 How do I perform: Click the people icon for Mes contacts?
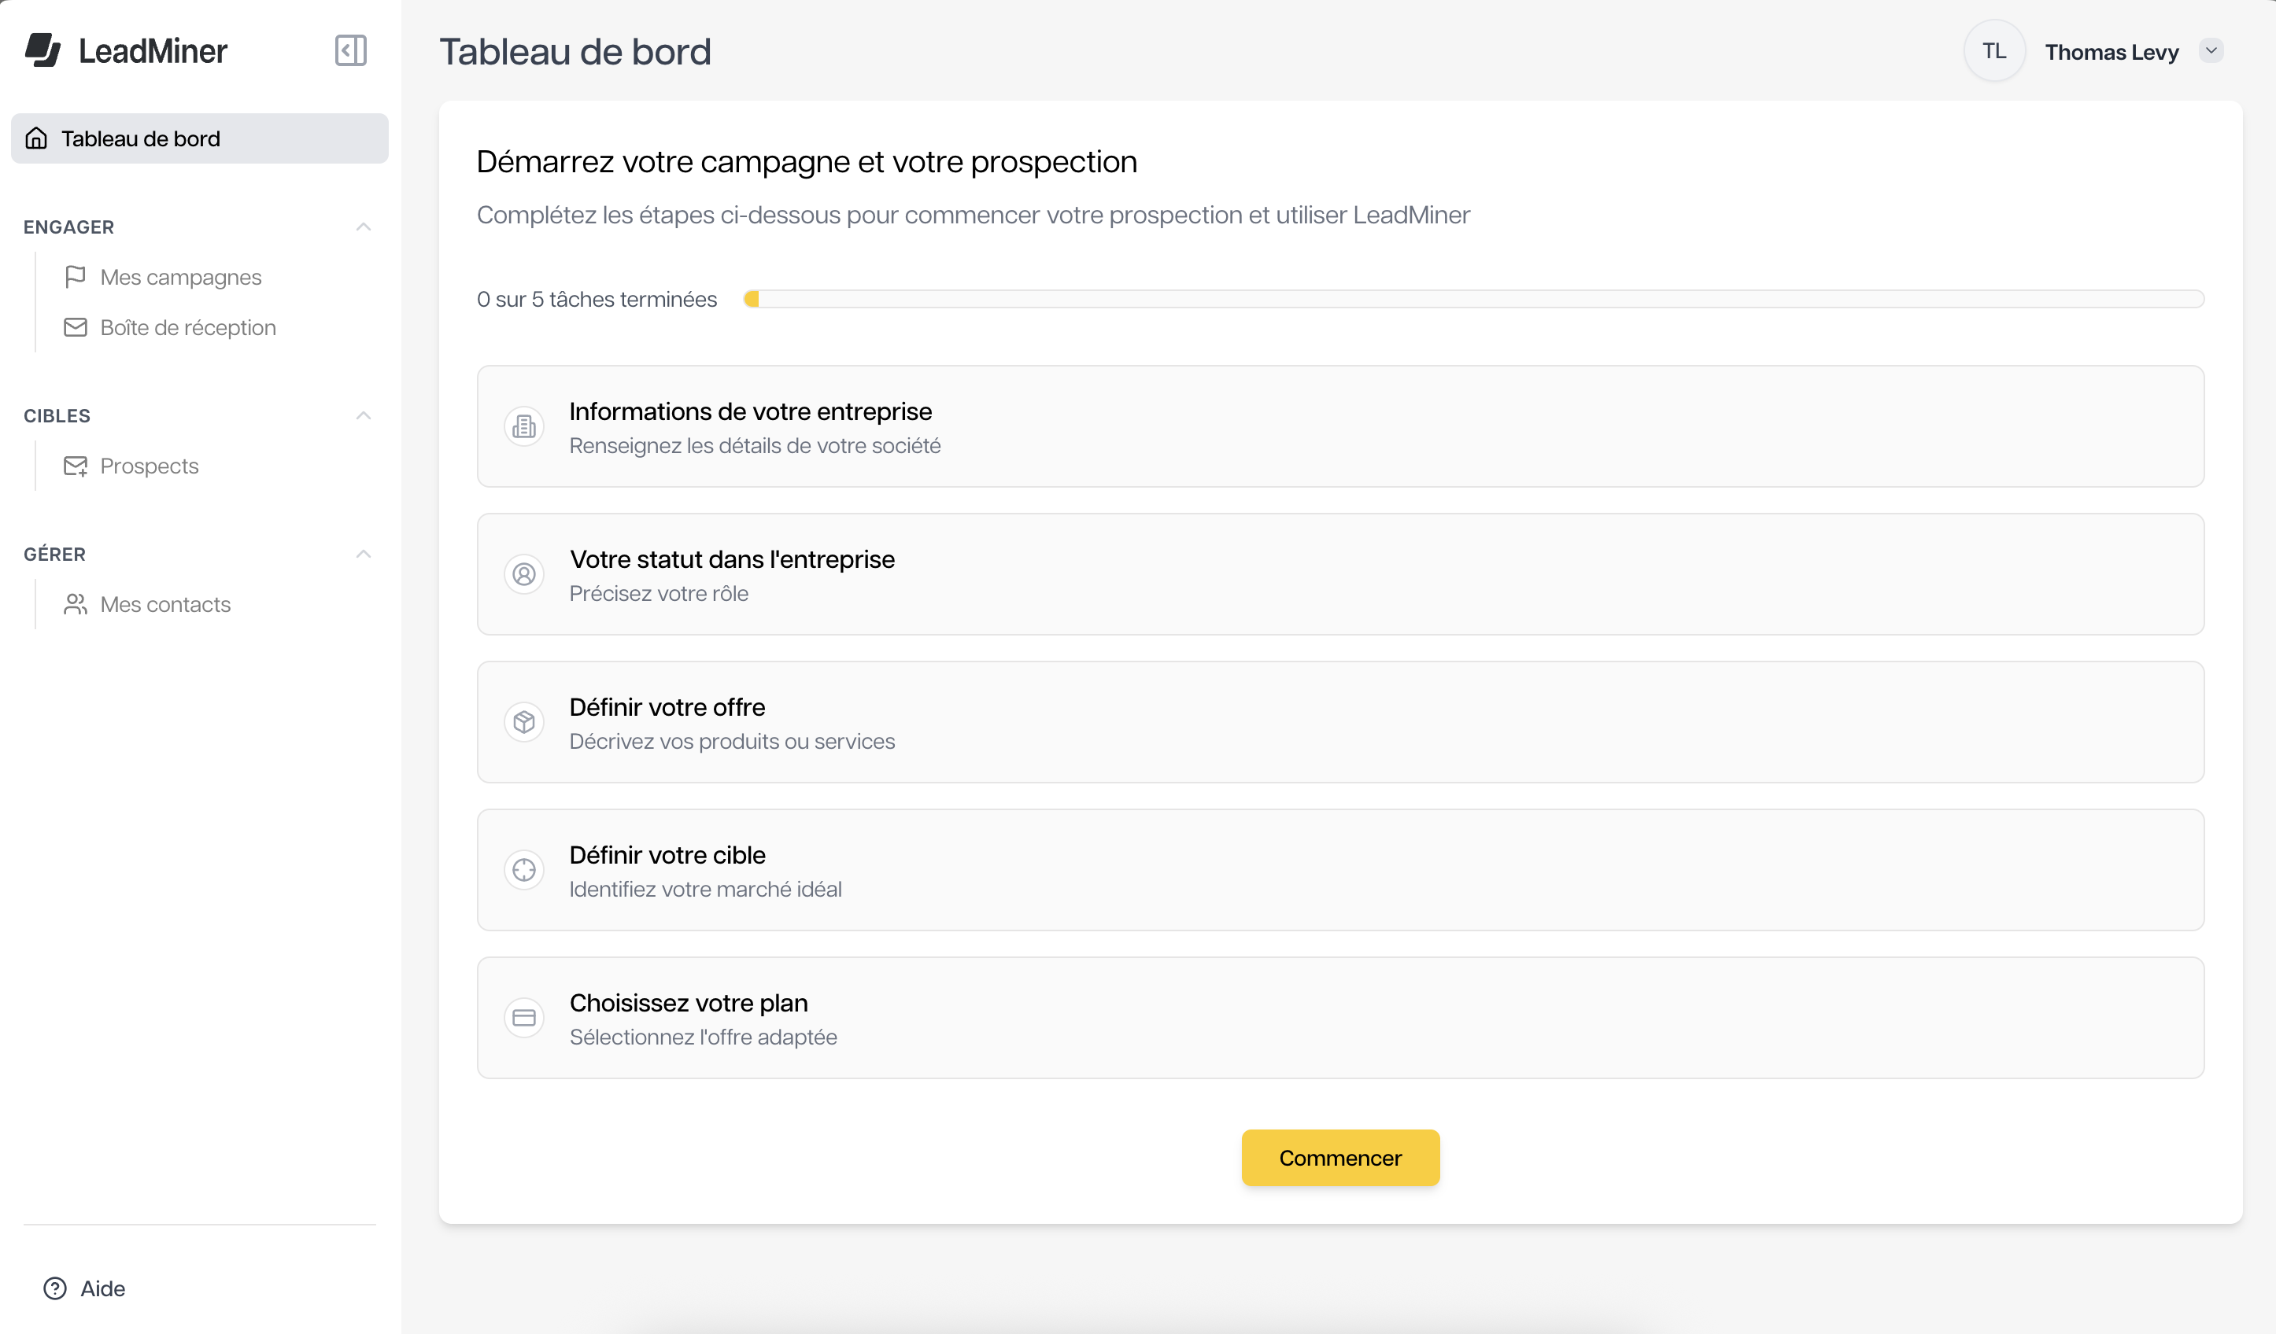75,605
